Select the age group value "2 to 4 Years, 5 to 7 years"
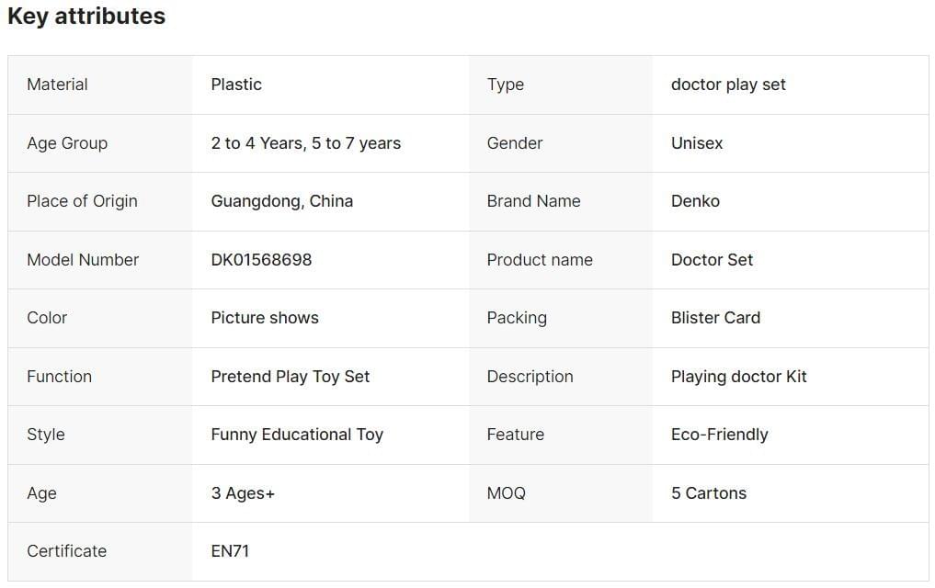Screen dimensions: 935x588 coord(305,143)
